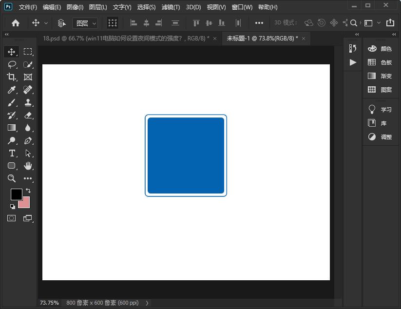
Task: Toggle Quick Mask mode
Action: (12, 218)
